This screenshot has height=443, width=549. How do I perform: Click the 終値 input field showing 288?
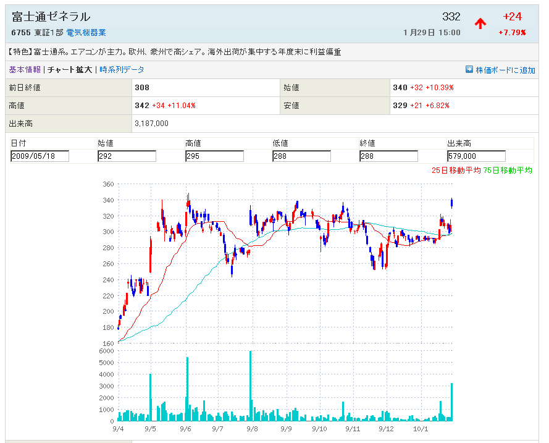click(388, 156)
